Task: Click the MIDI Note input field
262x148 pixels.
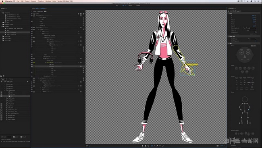Action: click(x=9, y=137)
